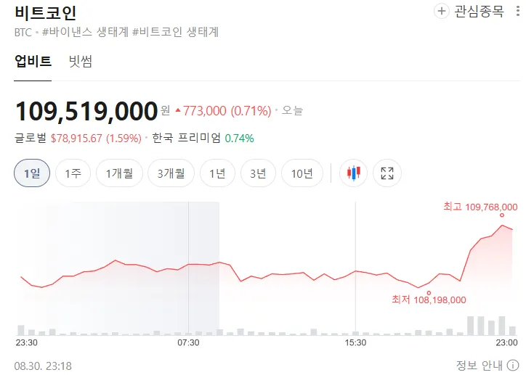Image resolution: width=526 pixels, height=375 pixels.
Task: Show the 3년 price chart
Action: 259,173
